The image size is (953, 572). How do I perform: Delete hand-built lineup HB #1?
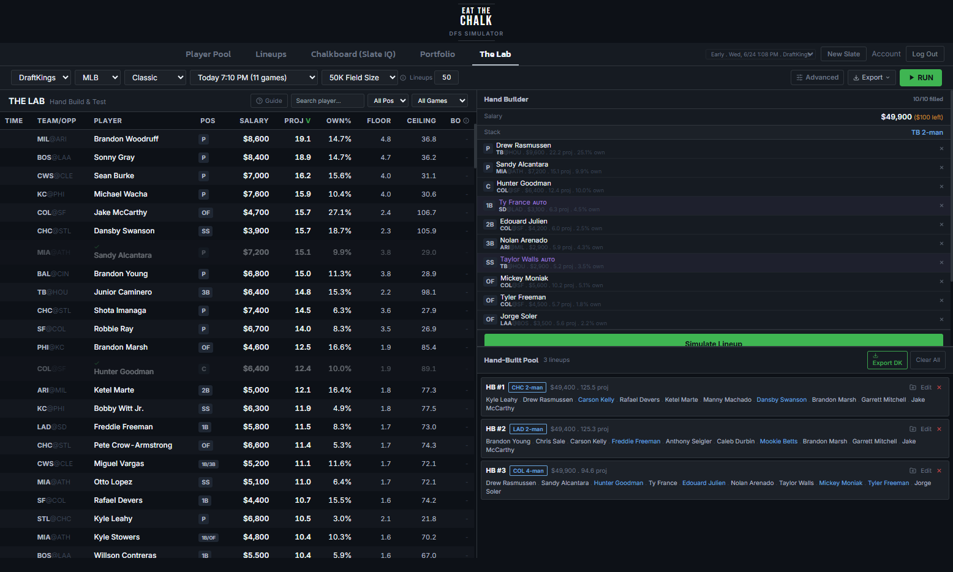coord(940,388)
